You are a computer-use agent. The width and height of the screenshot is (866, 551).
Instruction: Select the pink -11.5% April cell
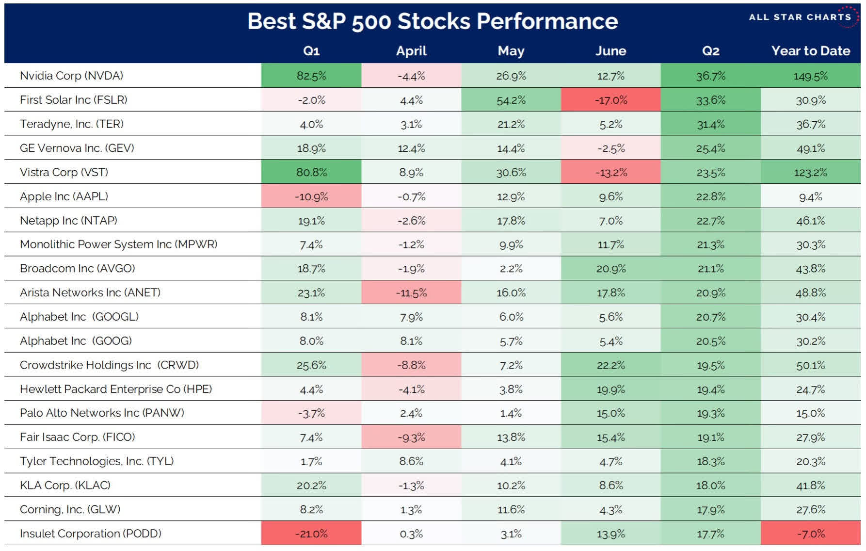[x=411, y=292]
